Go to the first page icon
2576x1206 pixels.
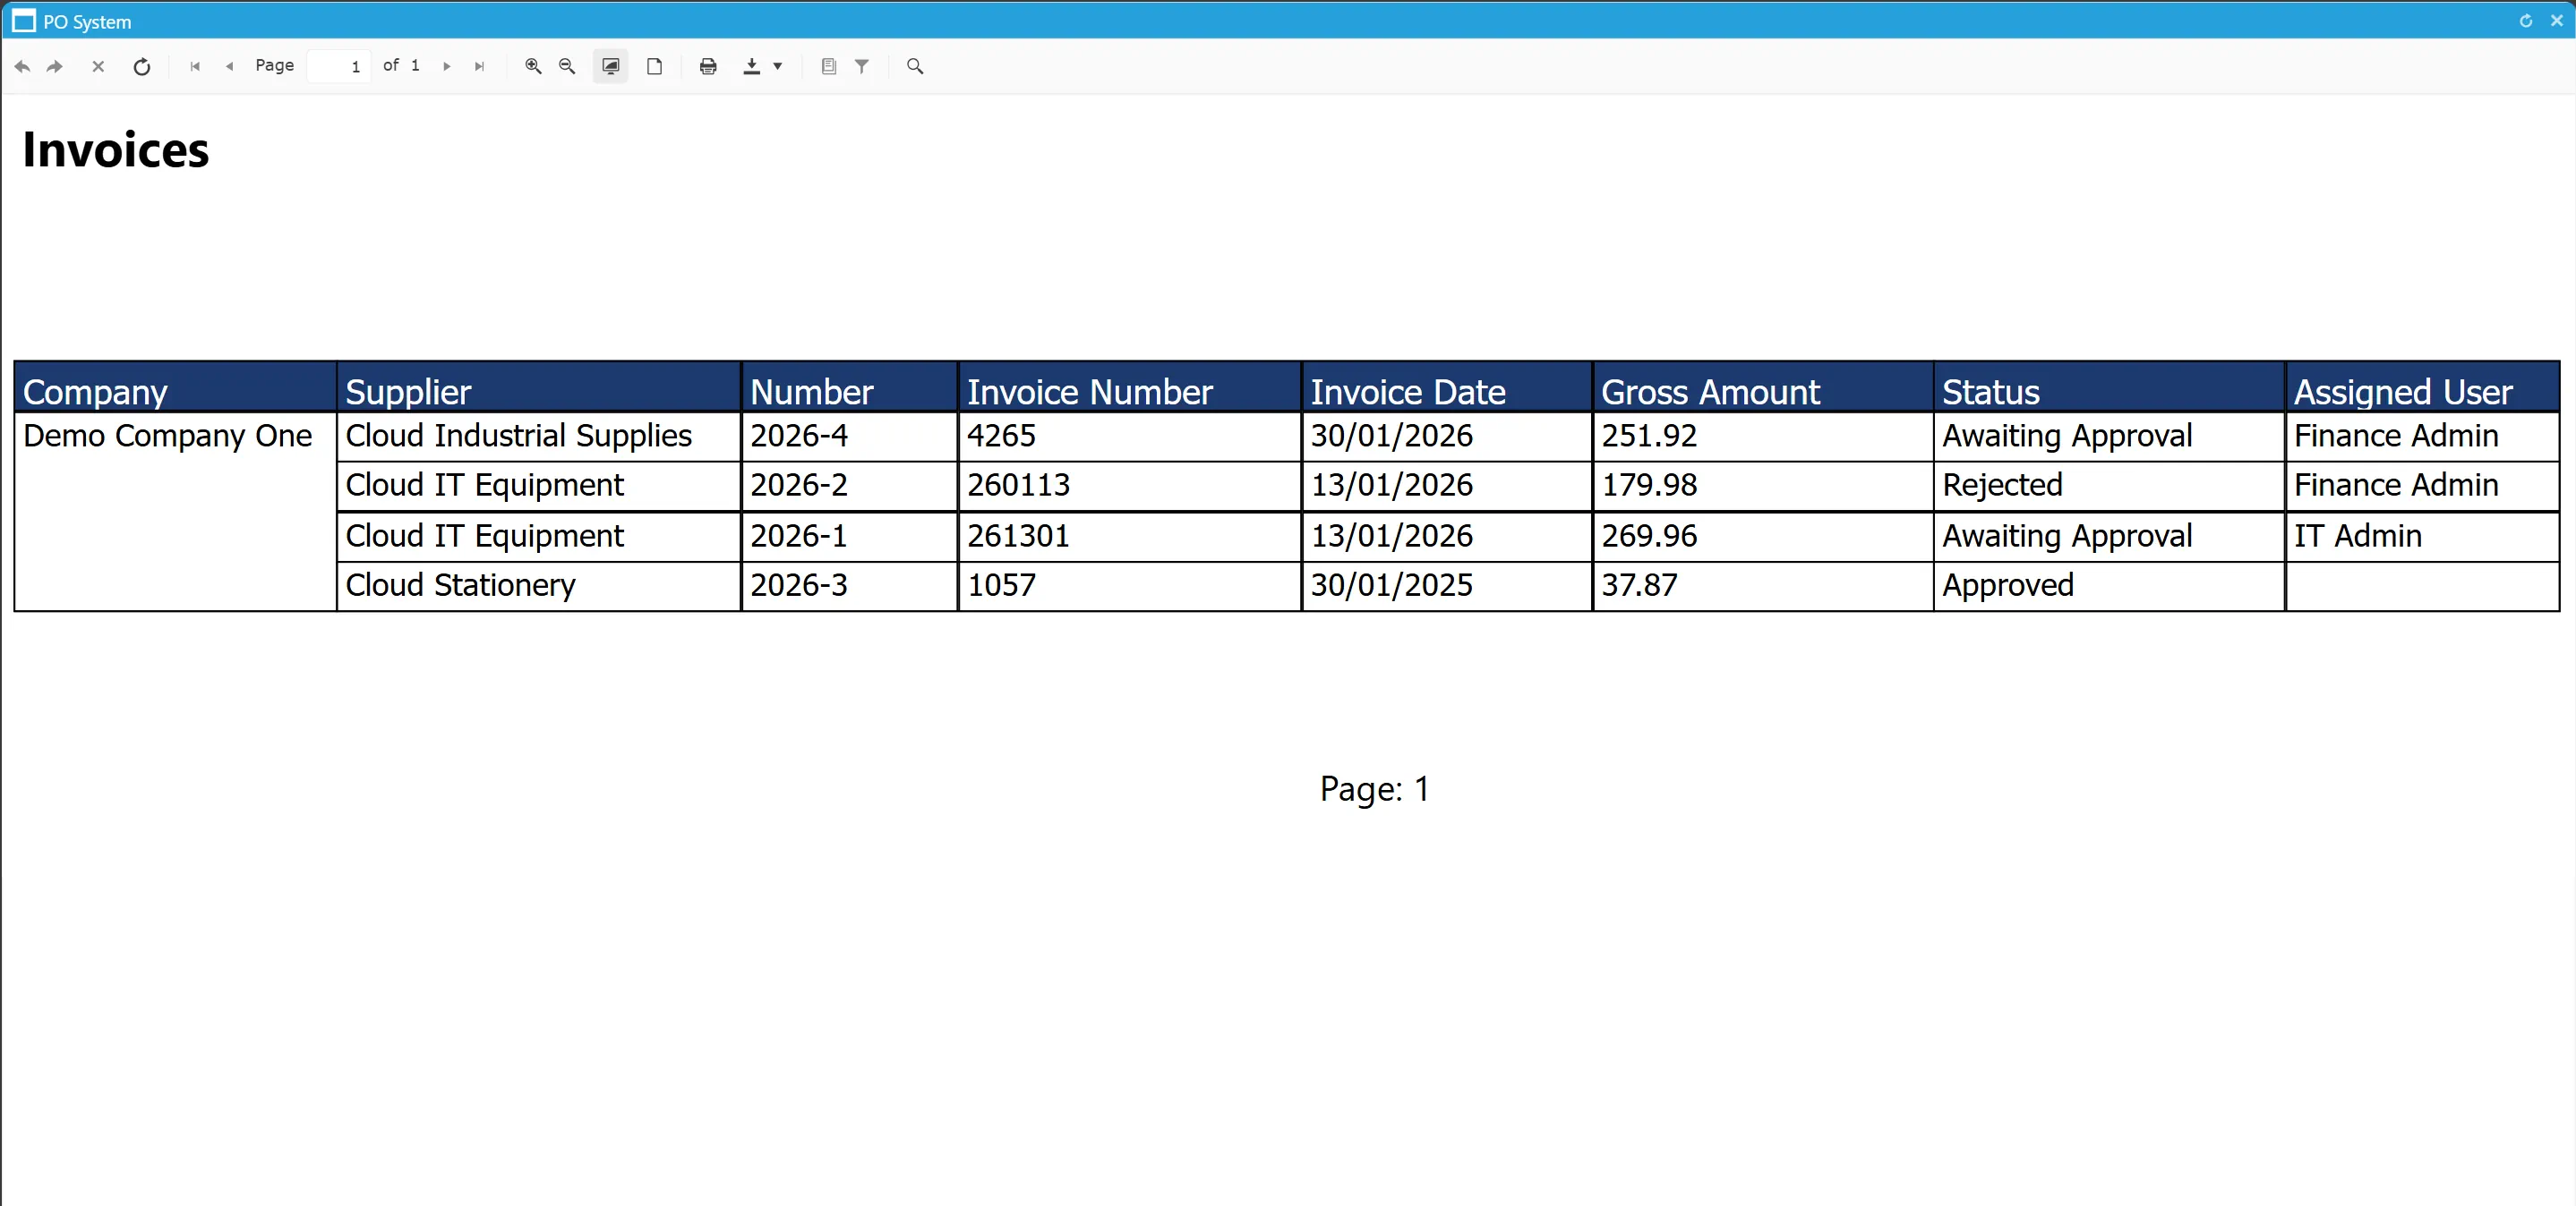click(195, 66)
